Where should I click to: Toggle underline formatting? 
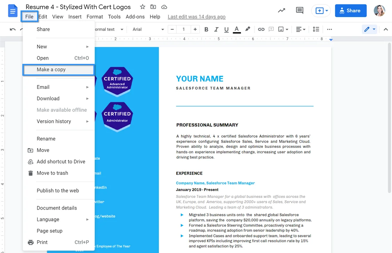[x=226, y=30]
